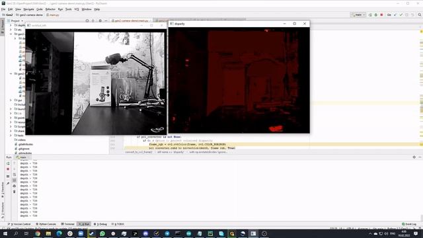Screen dimensions: 423x238
Task: Click the Rerun icon in Run panel
Action: click(8, 163)
